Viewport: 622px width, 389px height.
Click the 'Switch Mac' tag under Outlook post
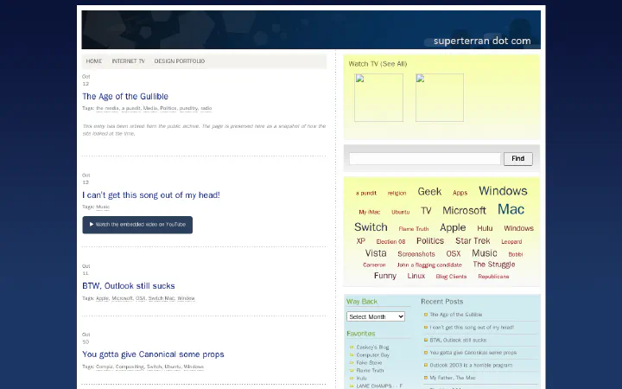(x=162, y=298)
